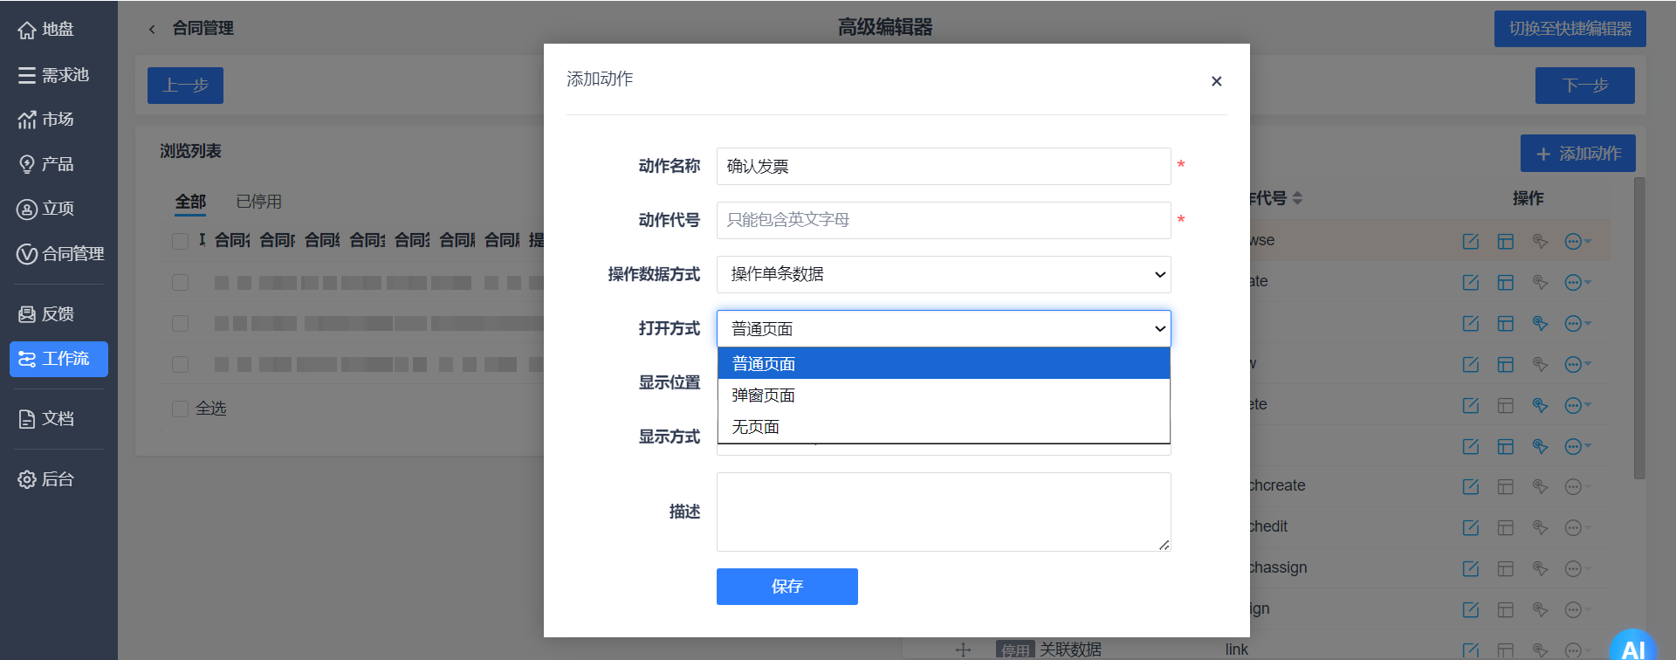Toggle the table header select-all checkbox
This screenshot has width=1676, height=660.
[x=181, y=241]
